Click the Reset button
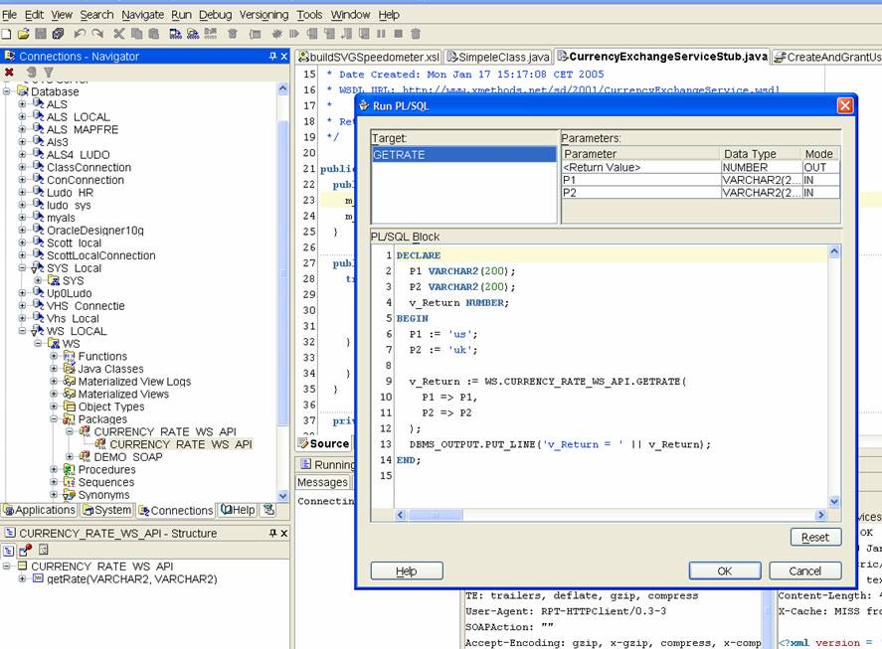 pyautogui.click(x=815, y=538)
